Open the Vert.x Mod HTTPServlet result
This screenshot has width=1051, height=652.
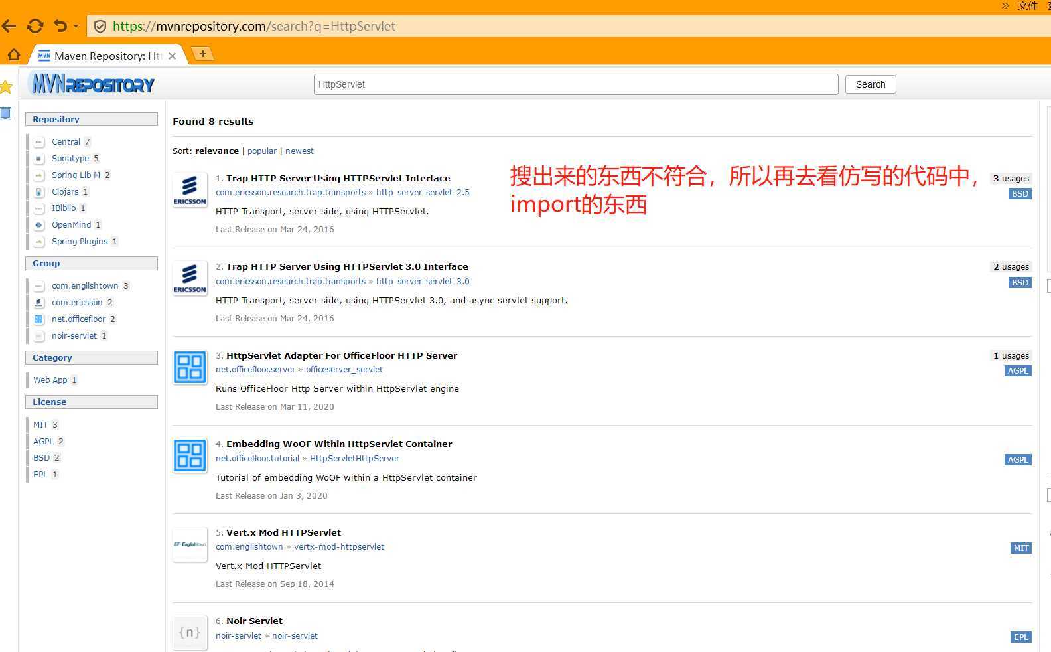pyautogui.click(x=283, y=532)
